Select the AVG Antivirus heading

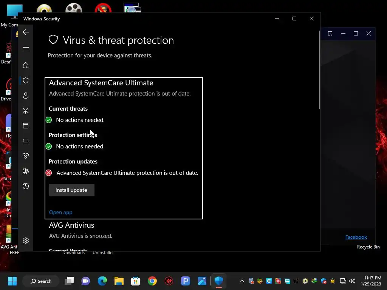(x=71, y=225)
